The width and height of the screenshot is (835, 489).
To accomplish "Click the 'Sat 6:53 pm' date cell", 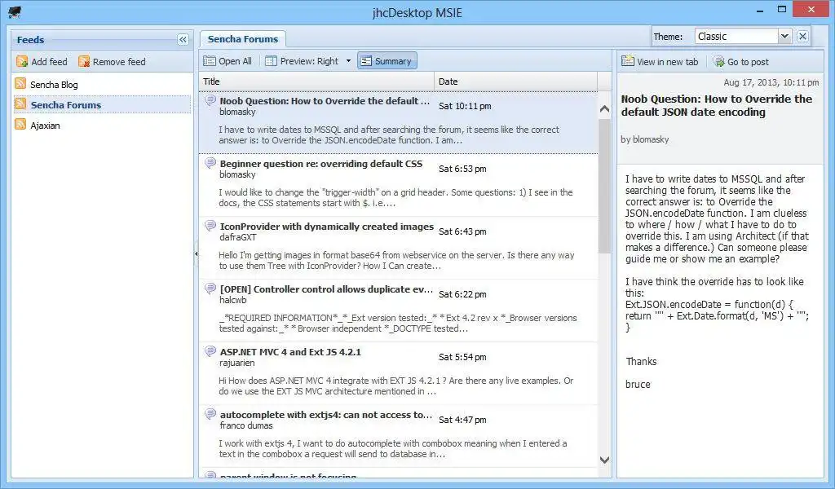I will click(462, 169).
